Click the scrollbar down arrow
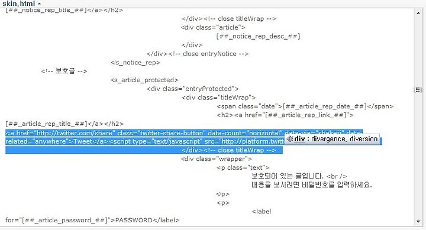This screenshot has width=426, height=230. click(418, 222)
